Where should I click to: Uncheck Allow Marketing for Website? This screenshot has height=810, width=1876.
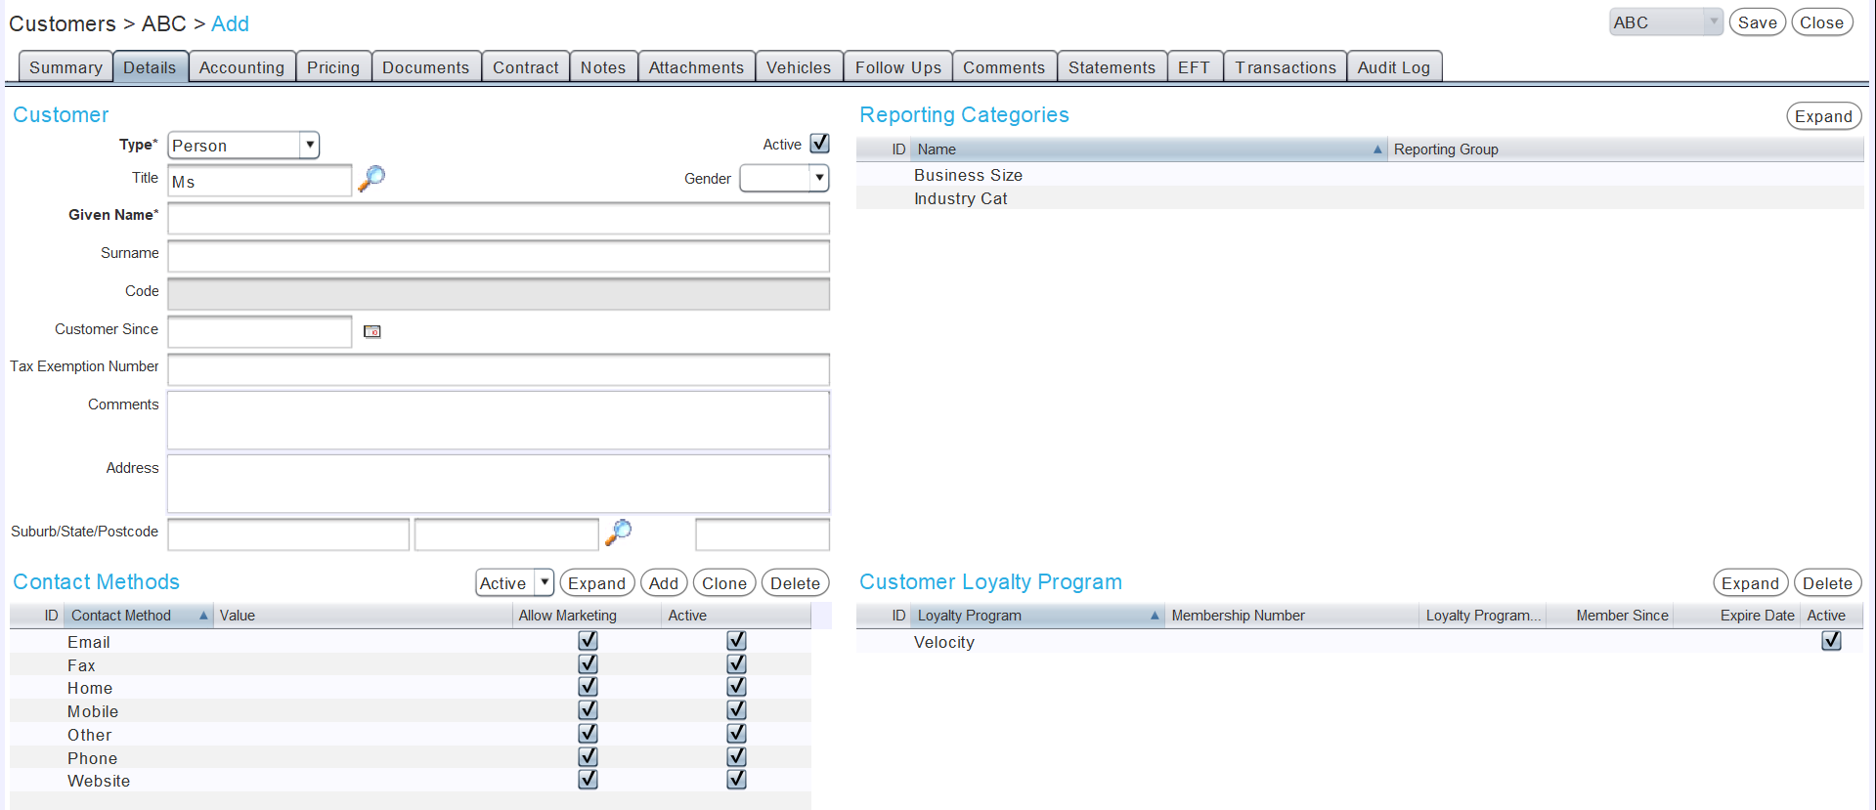point(588,780)
